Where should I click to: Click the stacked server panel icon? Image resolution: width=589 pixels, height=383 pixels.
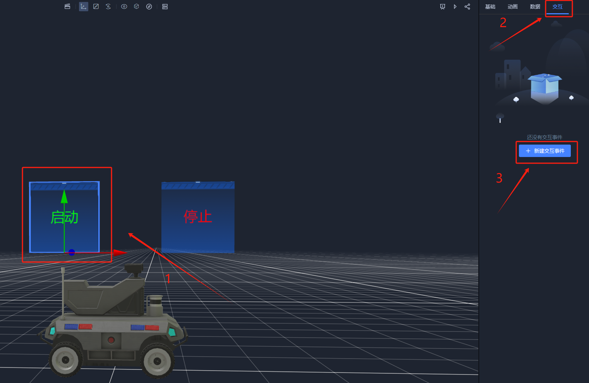tap(165, 7)
